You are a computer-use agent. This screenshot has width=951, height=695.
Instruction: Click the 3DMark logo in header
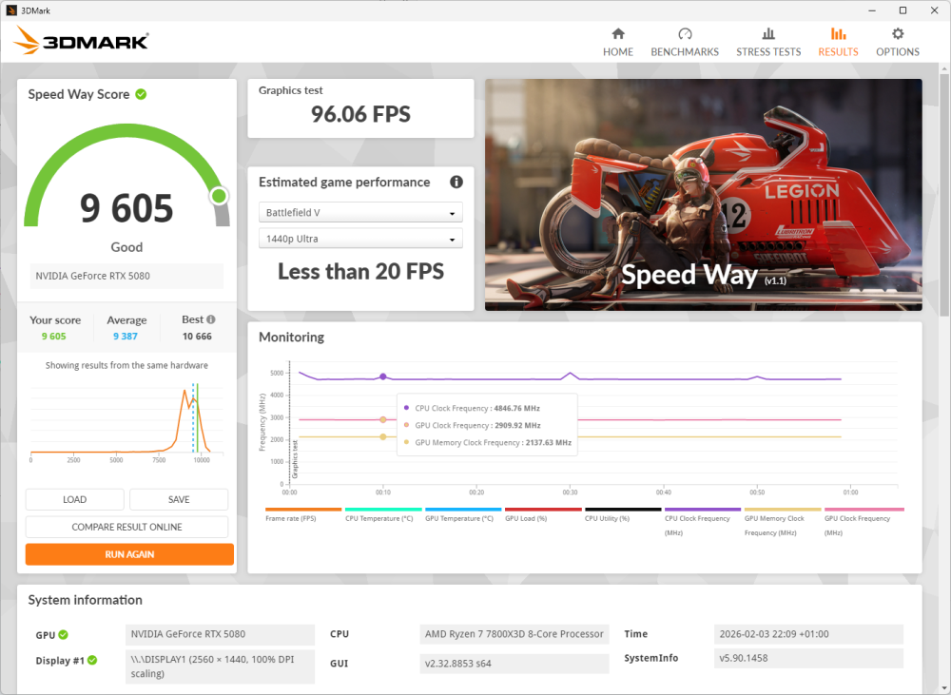[82, 41]
